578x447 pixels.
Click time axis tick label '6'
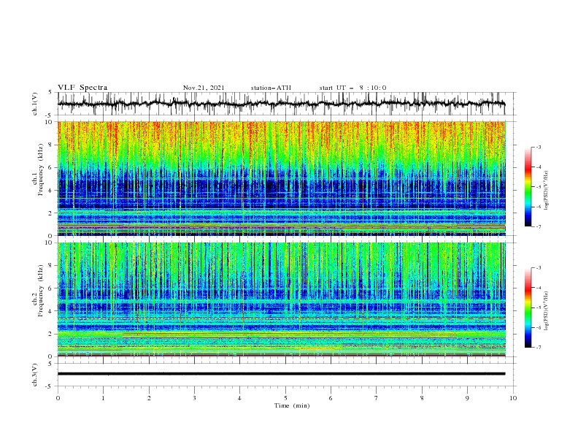point(331,398)
